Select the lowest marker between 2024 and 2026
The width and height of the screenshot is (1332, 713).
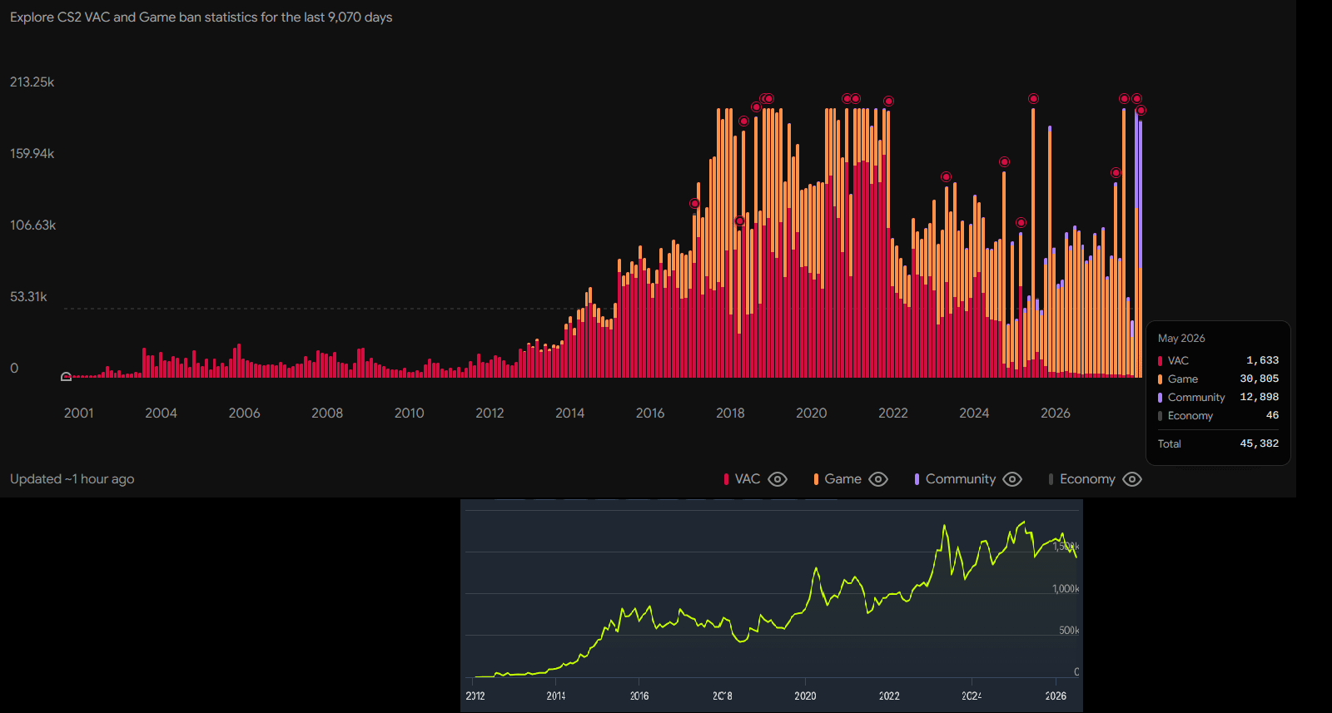(1021, 222)
